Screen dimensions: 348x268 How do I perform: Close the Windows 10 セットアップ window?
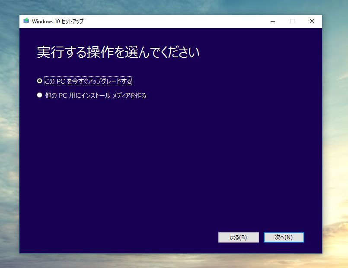312,21
